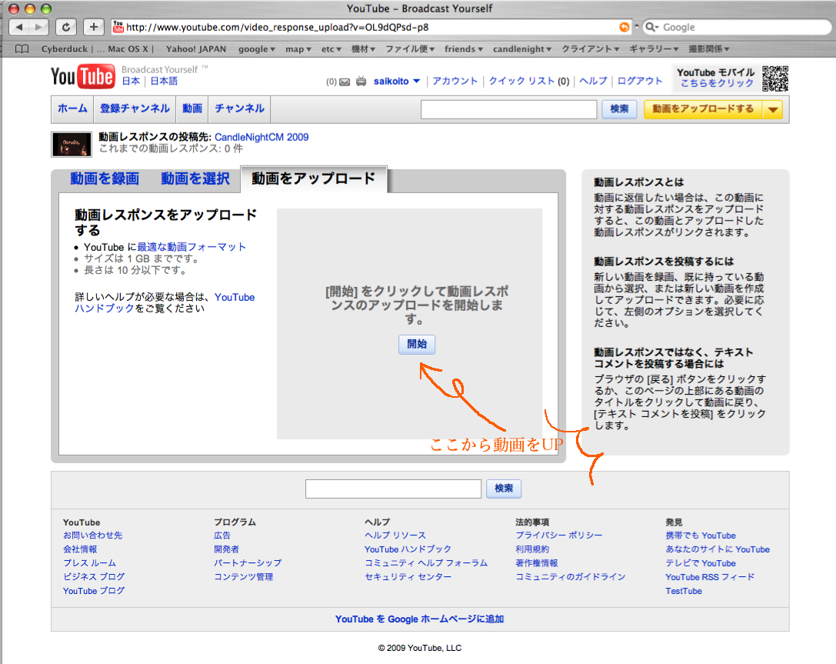The width and height of the screenshot is (836, 664).
Task: Click the magnifier icon in Google search field
Action: click(651, 27)
